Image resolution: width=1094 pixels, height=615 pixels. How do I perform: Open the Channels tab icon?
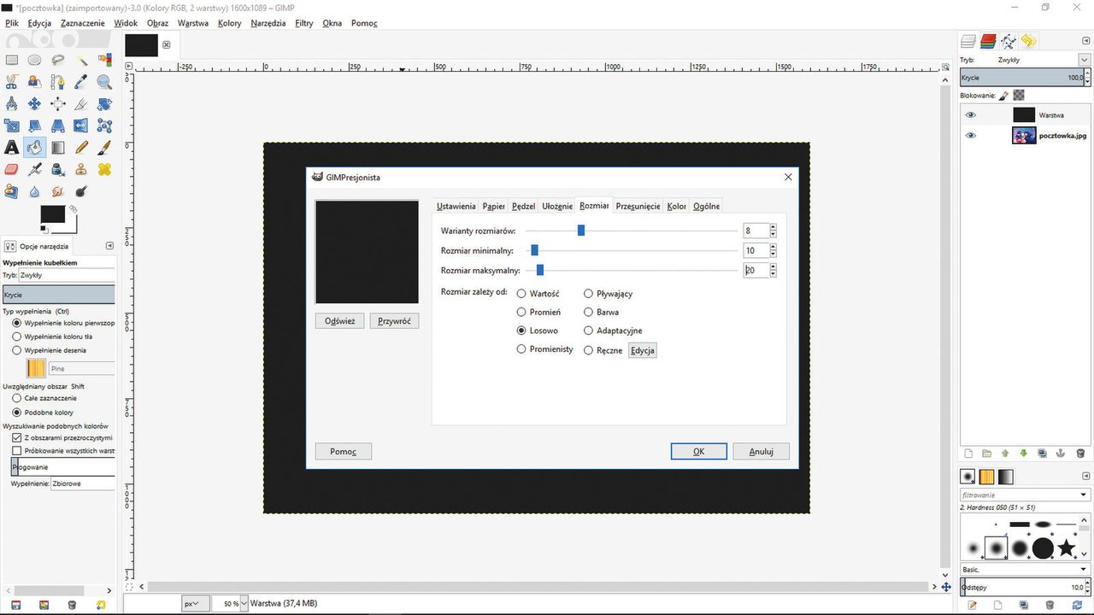[988, 41]
